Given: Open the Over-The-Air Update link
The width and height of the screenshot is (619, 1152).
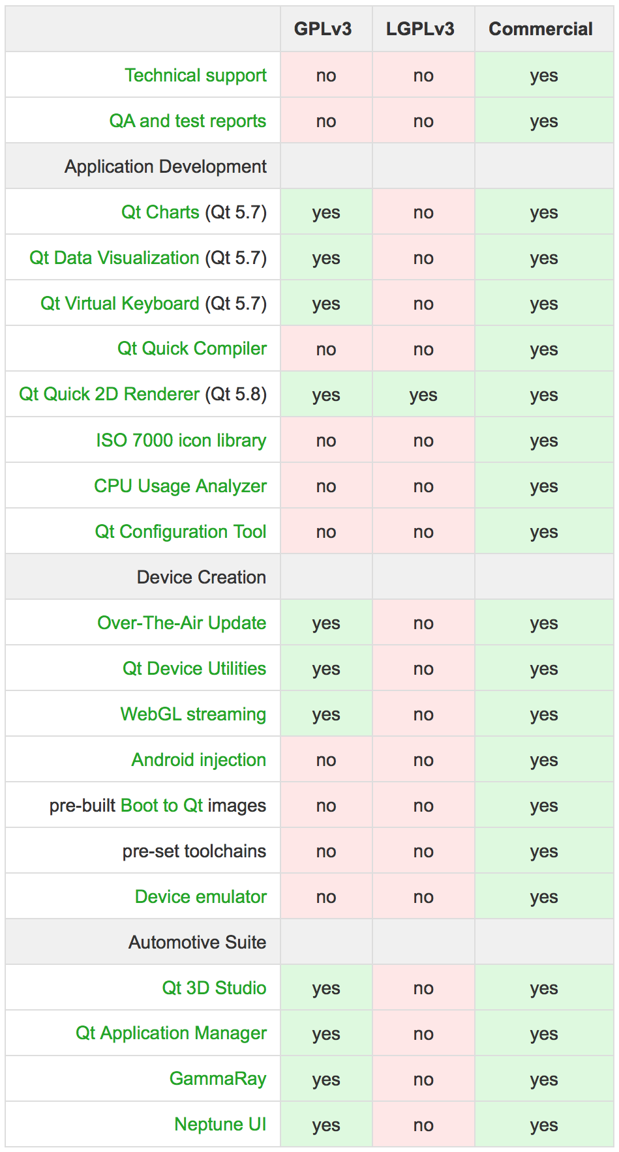Looking at the screenshot, I should click(182, 623).
